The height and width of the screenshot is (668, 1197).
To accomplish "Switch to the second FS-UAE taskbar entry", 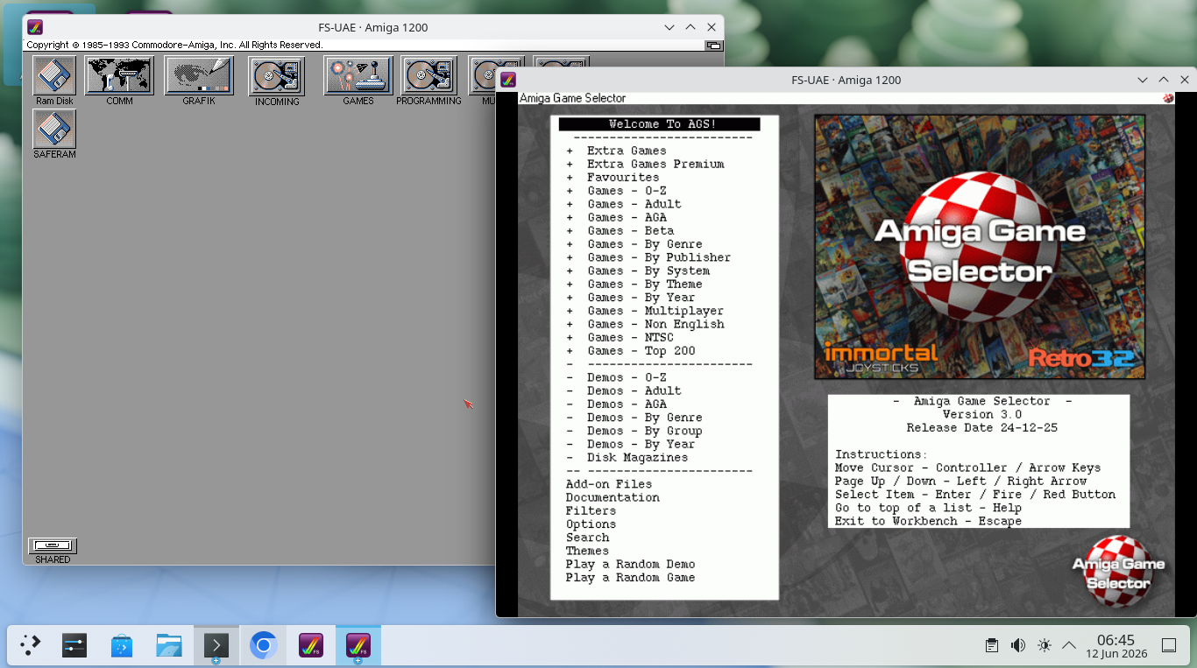I will click(x=358, y=646).
